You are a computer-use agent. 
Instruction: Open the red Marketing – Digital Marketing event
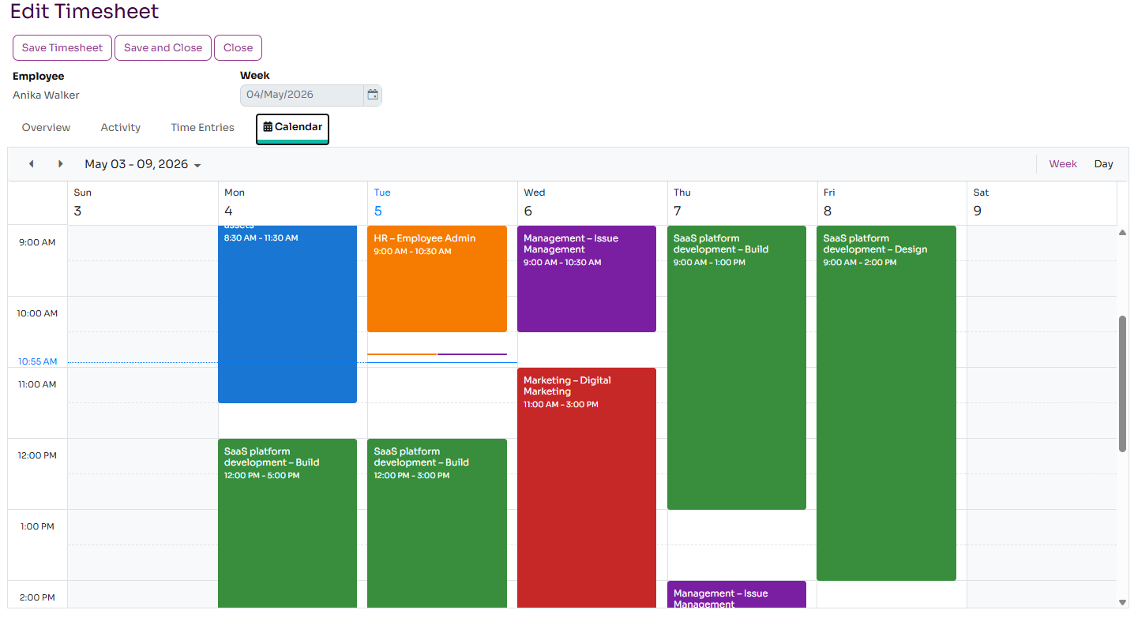(587, 488)
